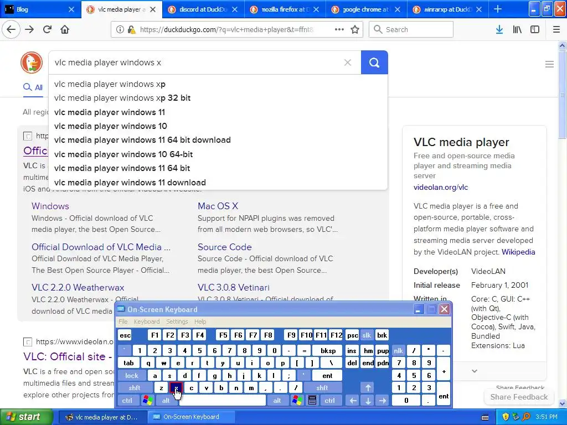Click the shield icon in system tray

(x=506, y=417)
